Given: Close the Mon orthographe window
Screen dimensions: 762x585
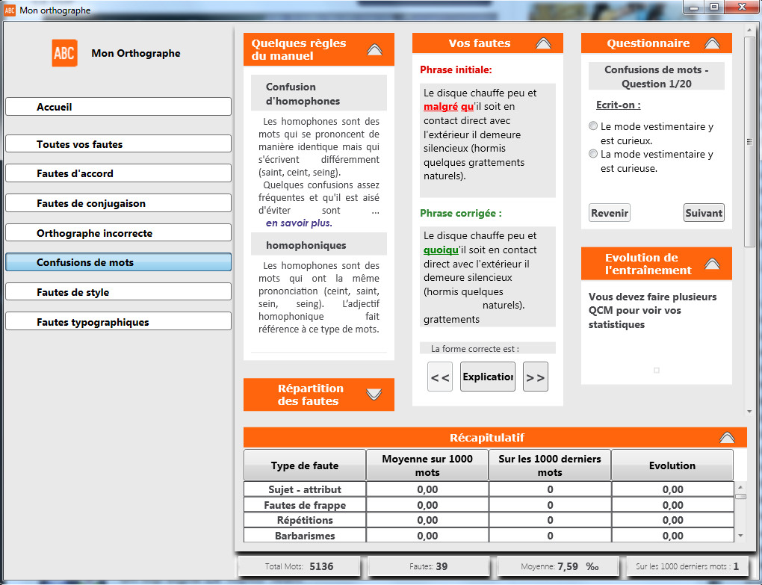Looking at the screenshot, I should click(742, 7).
